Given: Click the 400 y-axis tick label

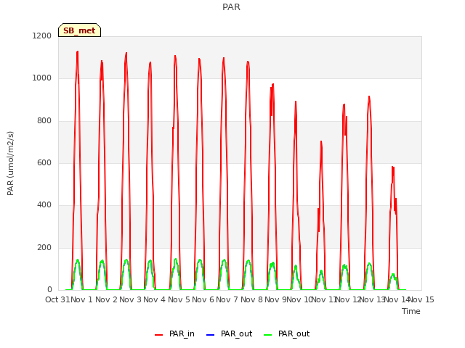Looking at the screenshot, I should click(x=44, y=205).
